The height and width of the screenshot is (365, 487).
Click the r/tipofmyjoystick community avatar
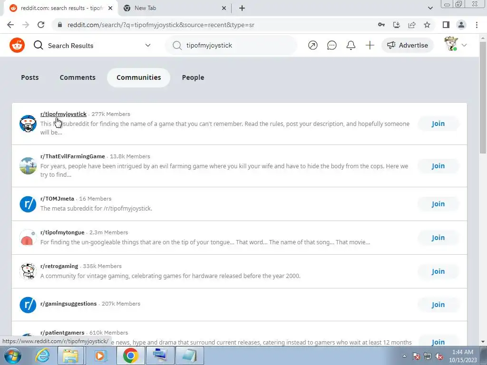pyautogui.click(x=28, y=124)
